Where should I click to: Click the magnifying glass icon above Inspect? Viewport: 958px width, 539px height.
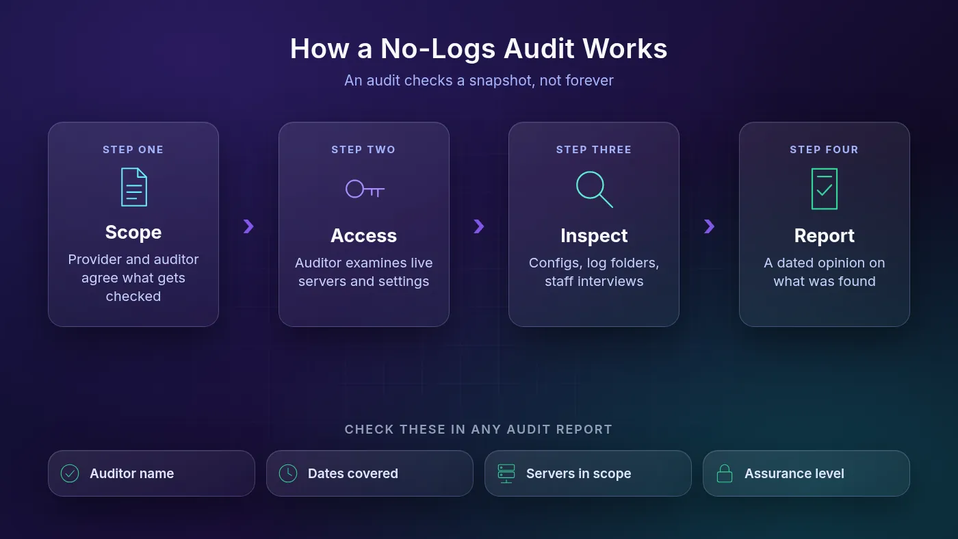(x=594, y=189)
